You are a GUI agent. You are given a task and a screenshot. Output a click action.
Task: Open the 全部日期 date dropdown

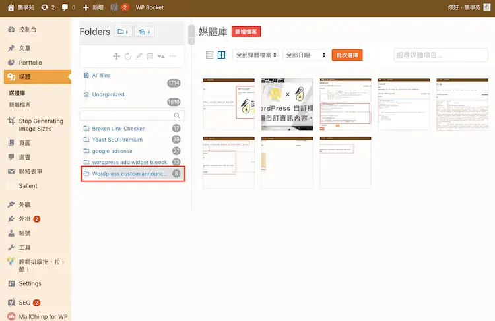(306, 55)
